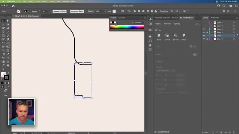Open the graphic Style dropdown

(117, 11)
